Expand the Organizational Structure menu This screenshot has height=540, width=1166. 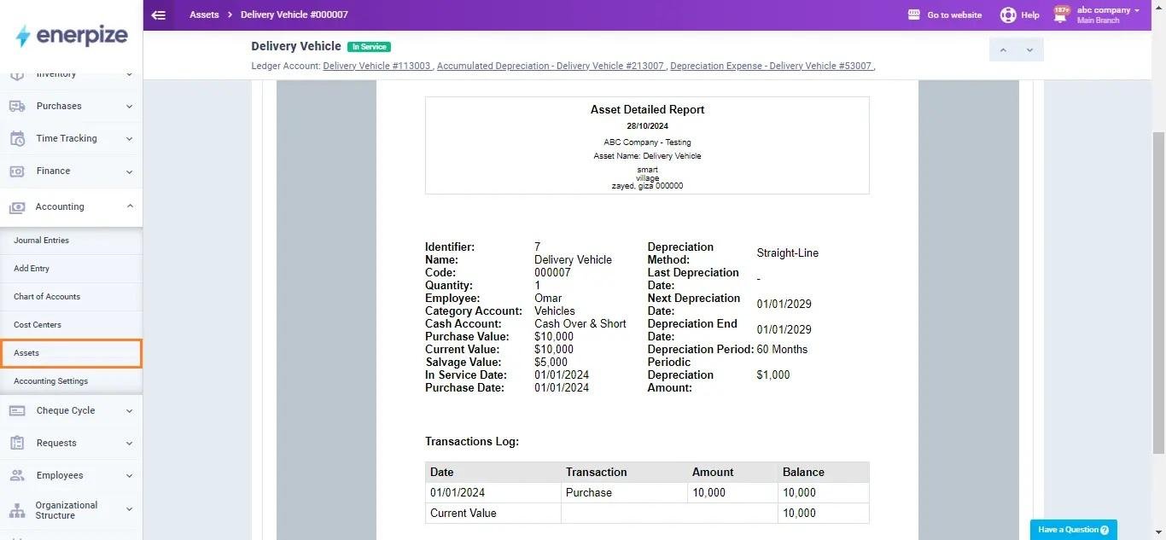[130, 510]
